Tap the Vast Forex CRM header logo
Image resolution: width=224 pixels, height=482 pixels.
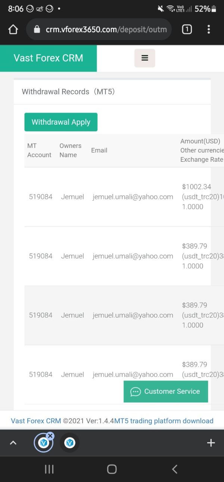(48, 58)
